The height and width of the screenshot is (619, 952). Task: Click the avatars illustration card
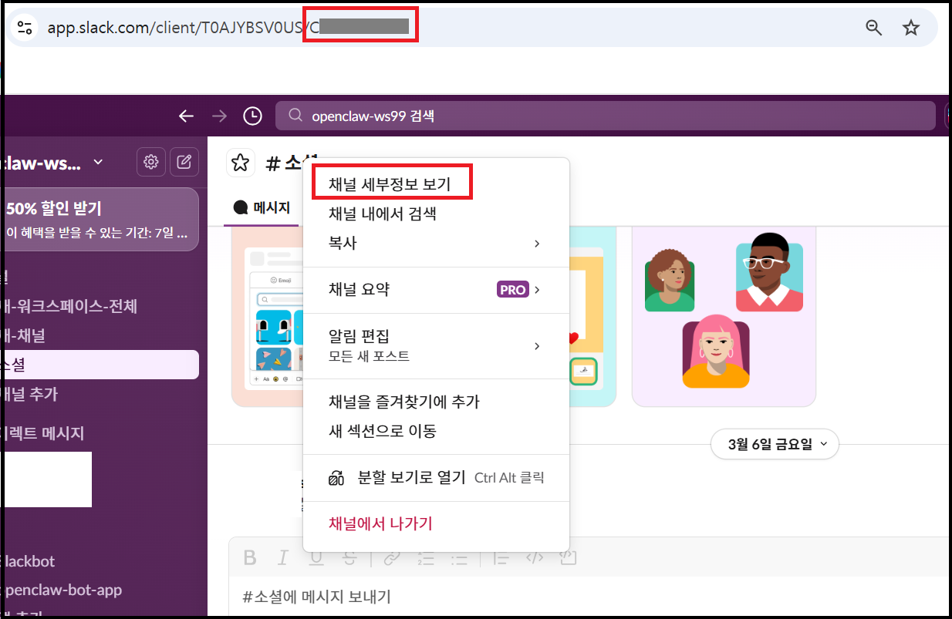pyautogui.click(x=724, y=316)
